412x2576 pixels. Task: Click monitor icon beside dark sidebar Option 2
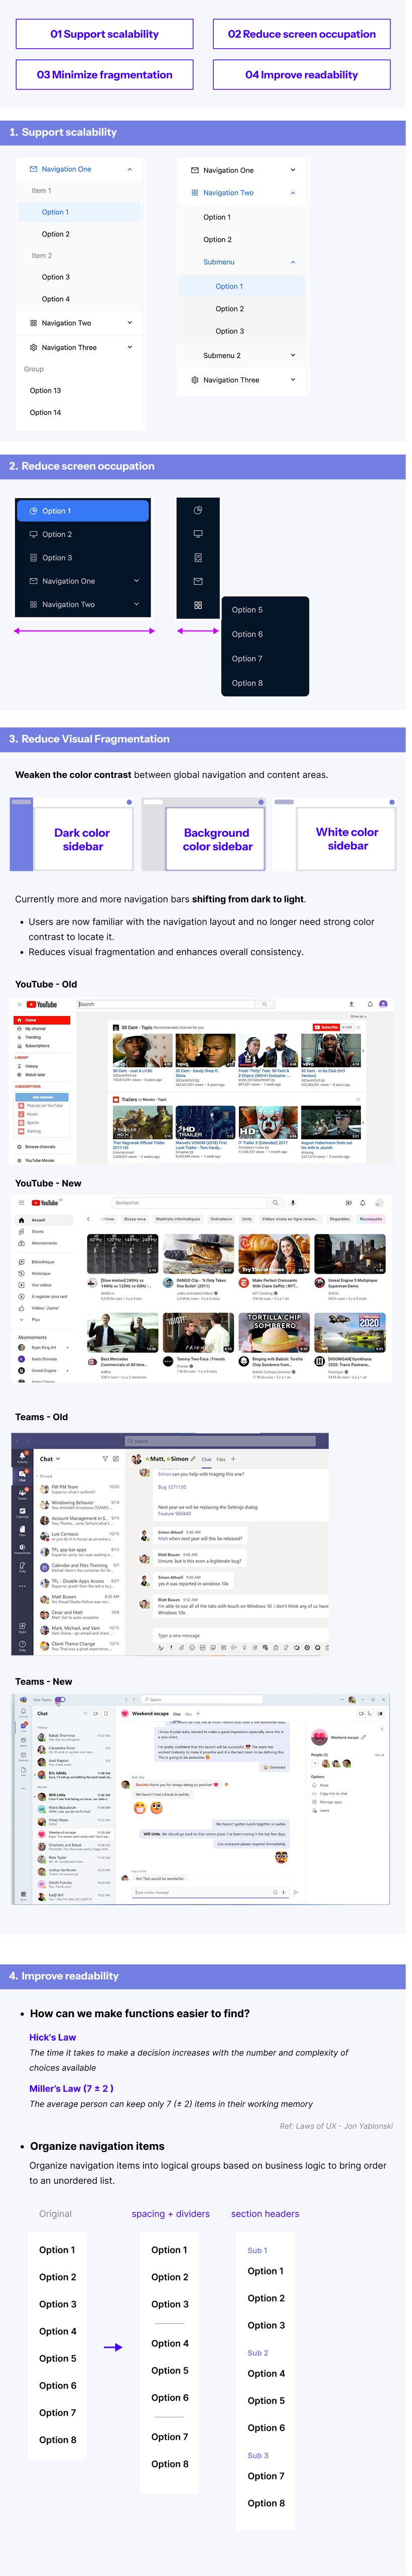point(33,534)
